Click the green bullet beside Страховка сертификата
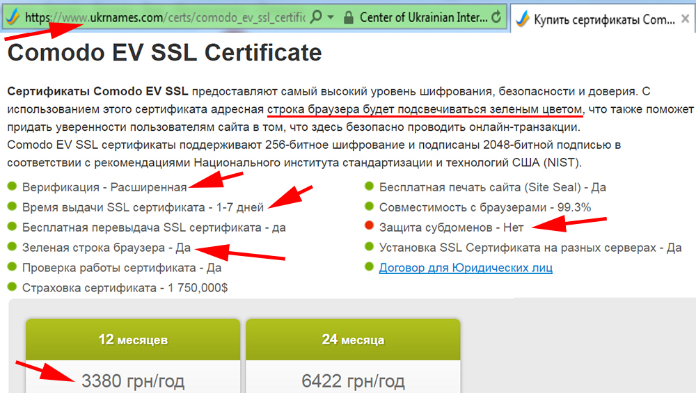Image resolution: width=696 pixels, height=393 pixels. click(12, 287)
